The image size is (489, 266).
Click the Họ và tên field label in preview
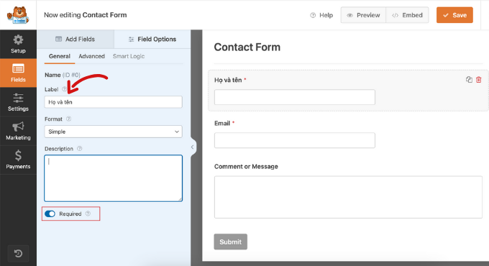point(228,80)
